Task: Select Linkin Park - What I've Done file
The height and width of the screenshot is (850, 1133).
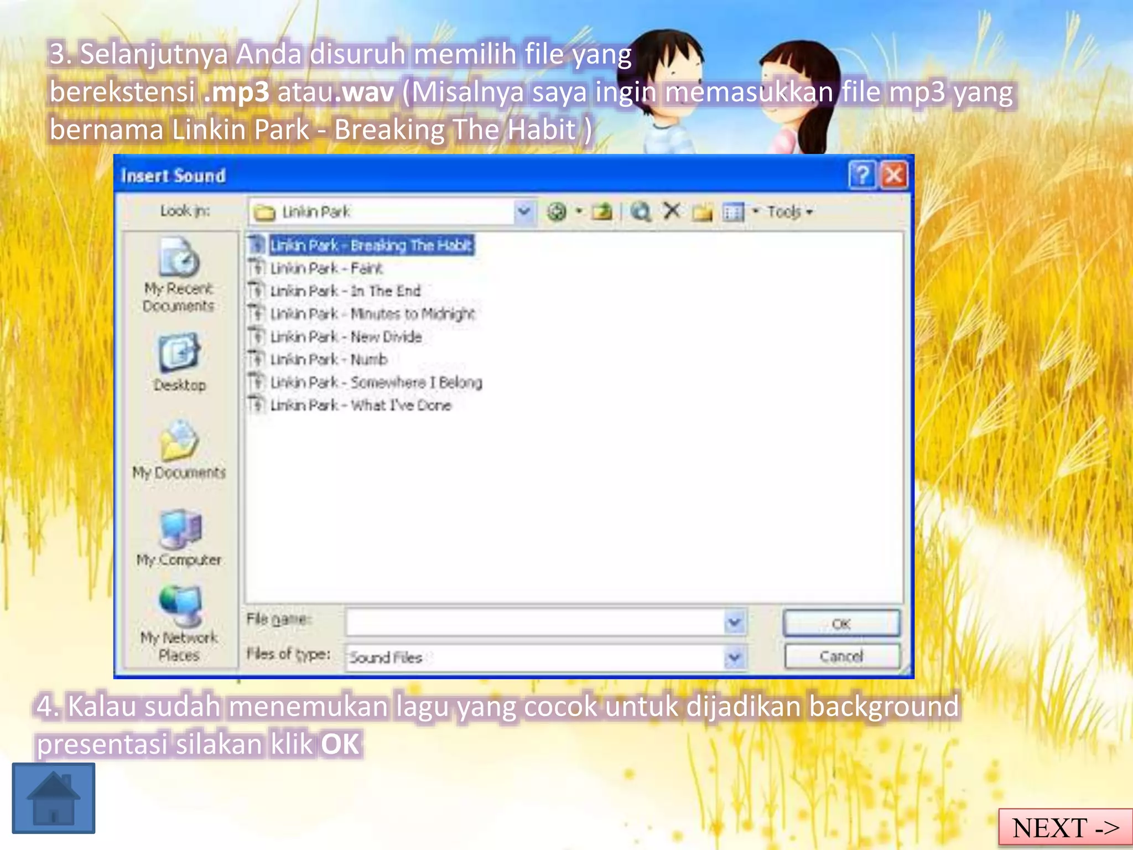Action: tap(361, 405)
